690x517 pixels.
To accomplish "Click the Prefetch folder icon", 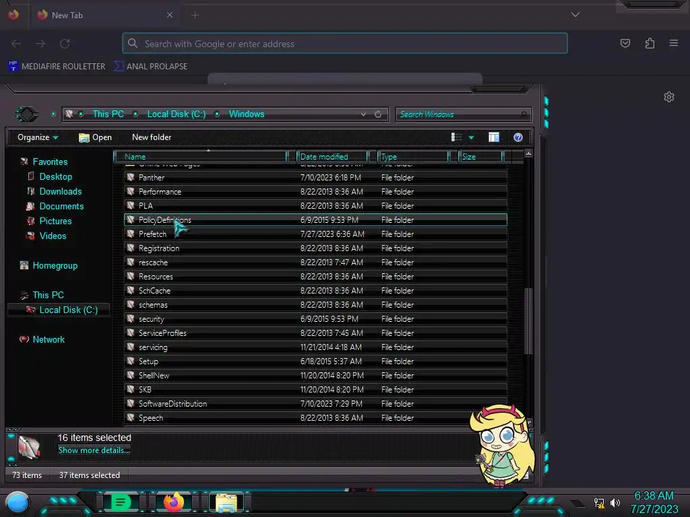I will [131, 234].
